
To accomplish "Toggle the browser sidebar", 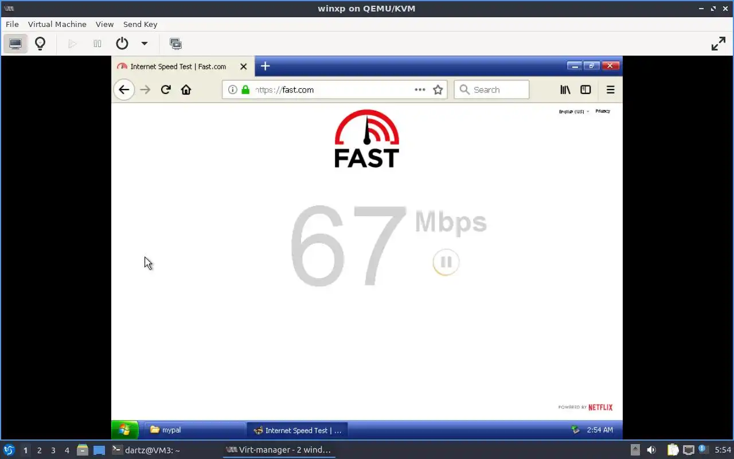I will [x=585, y=90].
